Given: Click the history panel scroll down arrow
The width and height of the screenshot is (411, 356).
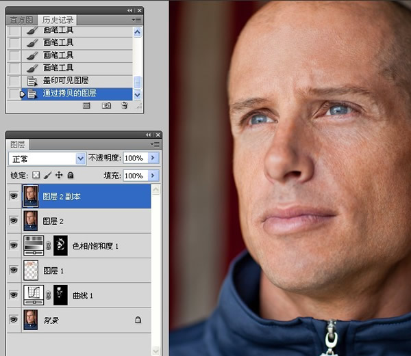Looking at the screenshot, I should click(138, 95).
